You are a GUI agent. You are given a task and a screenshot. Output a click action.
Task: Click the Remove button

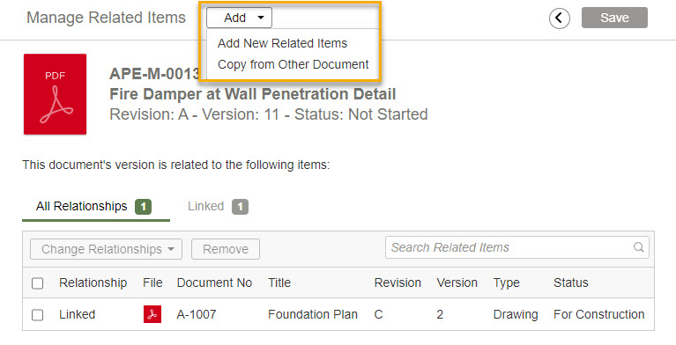(x=226, y=249)
